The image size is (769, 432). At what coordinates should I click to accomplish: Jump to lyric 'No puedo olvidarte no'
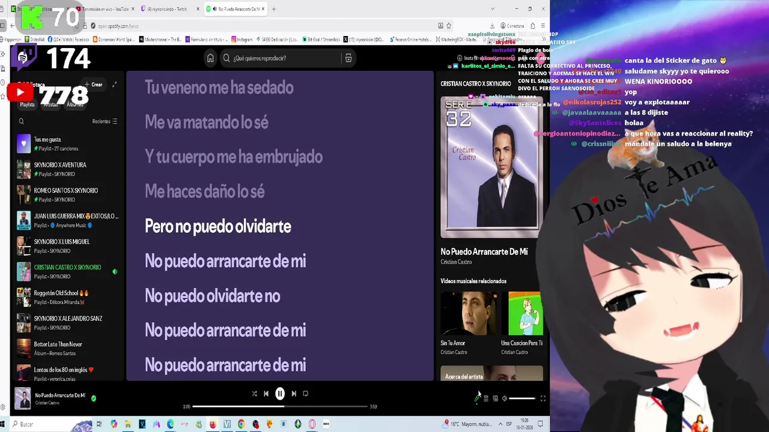[212, 296]
